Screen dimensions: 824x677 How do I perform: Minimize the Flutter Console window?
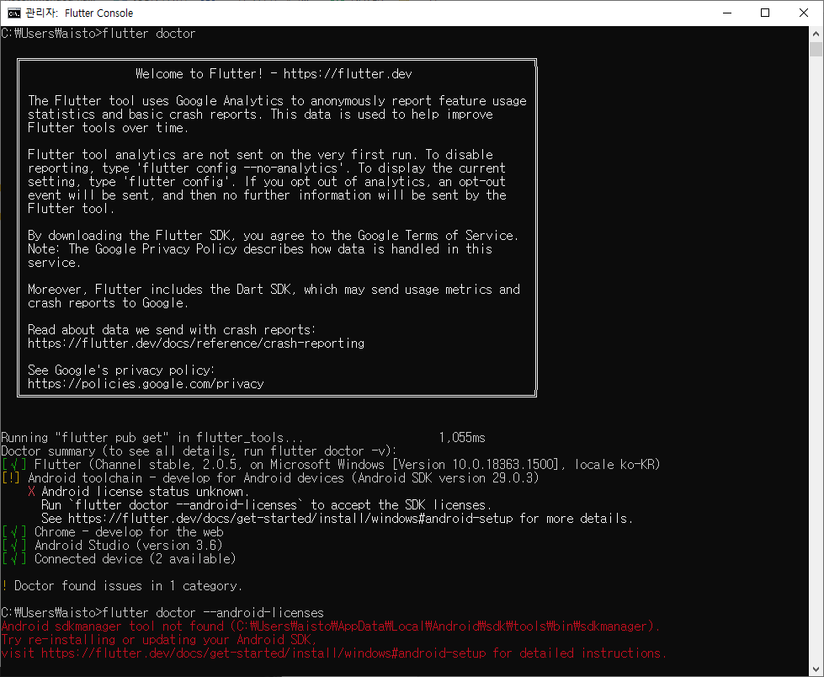[727, 13]
